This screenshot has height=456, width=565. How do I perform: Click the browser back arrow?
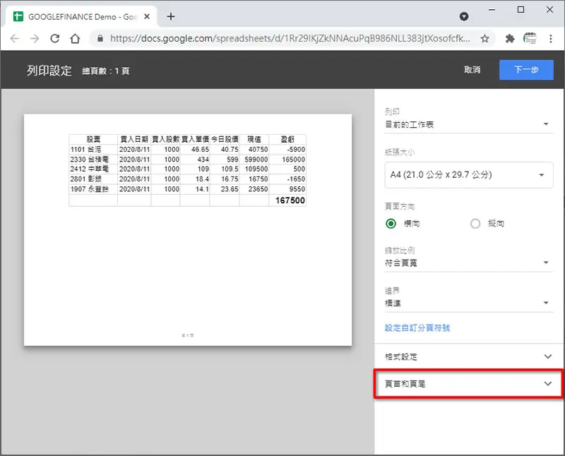tap(14, 39)
